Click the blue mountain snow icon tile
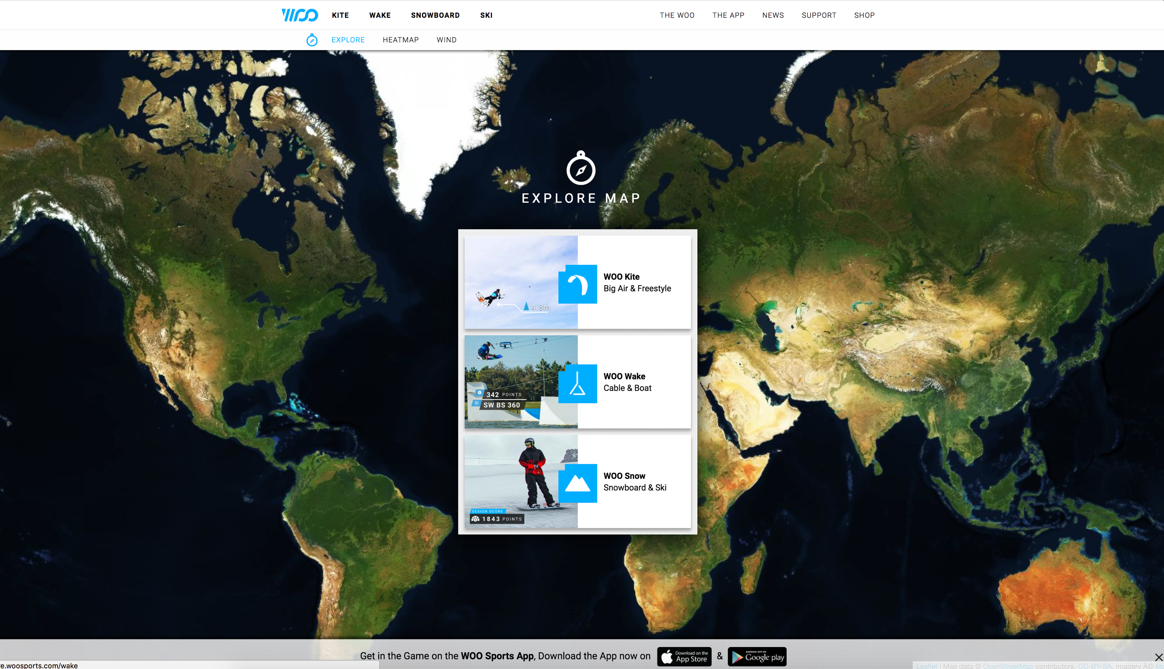Viewport: 1164px width, 669px height. pyautogui.click(x=577, y=483)
